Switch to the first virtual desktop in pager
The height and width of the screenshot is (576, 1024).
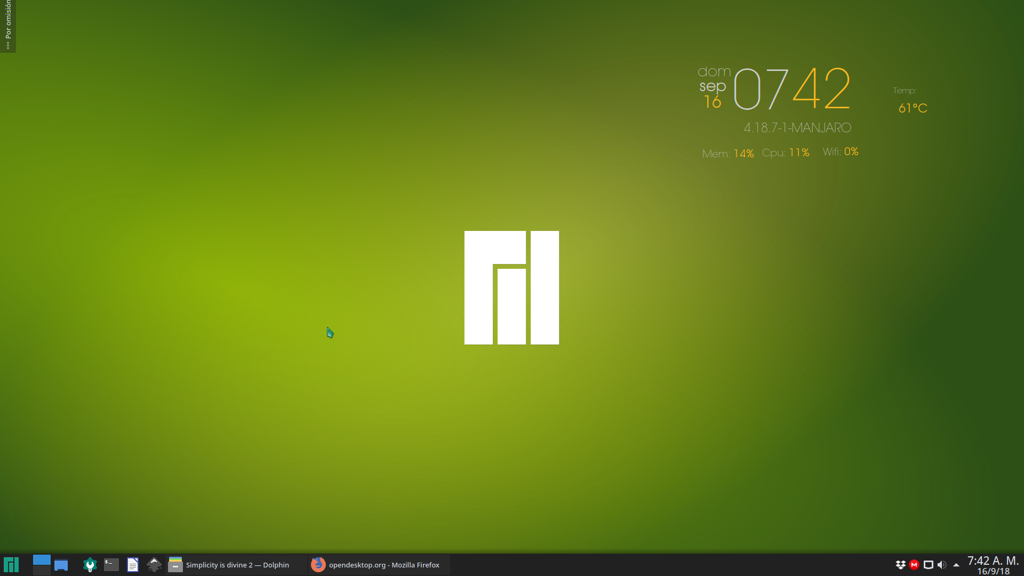42,560
